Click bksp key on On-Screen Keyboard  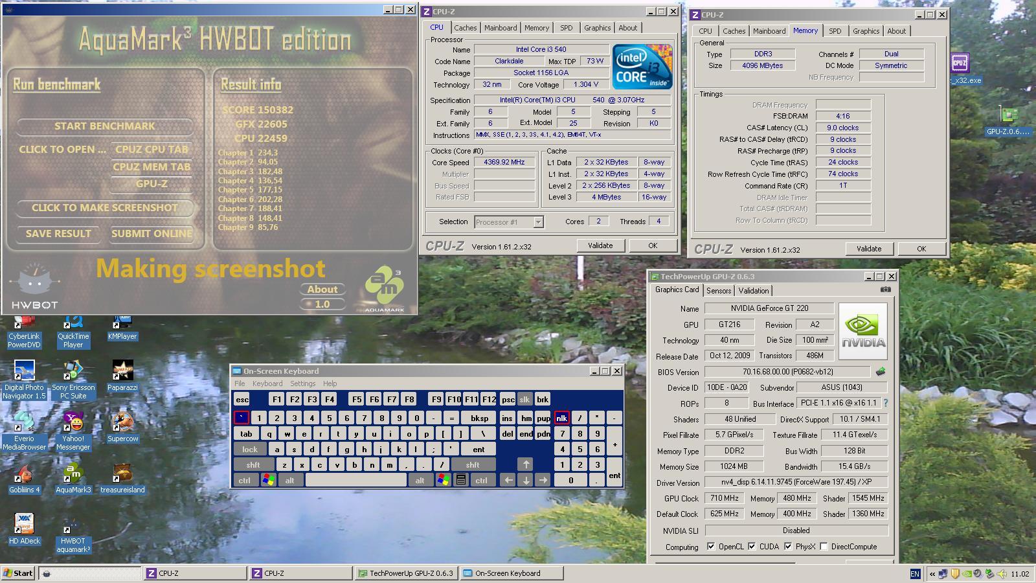coord(480,418)
